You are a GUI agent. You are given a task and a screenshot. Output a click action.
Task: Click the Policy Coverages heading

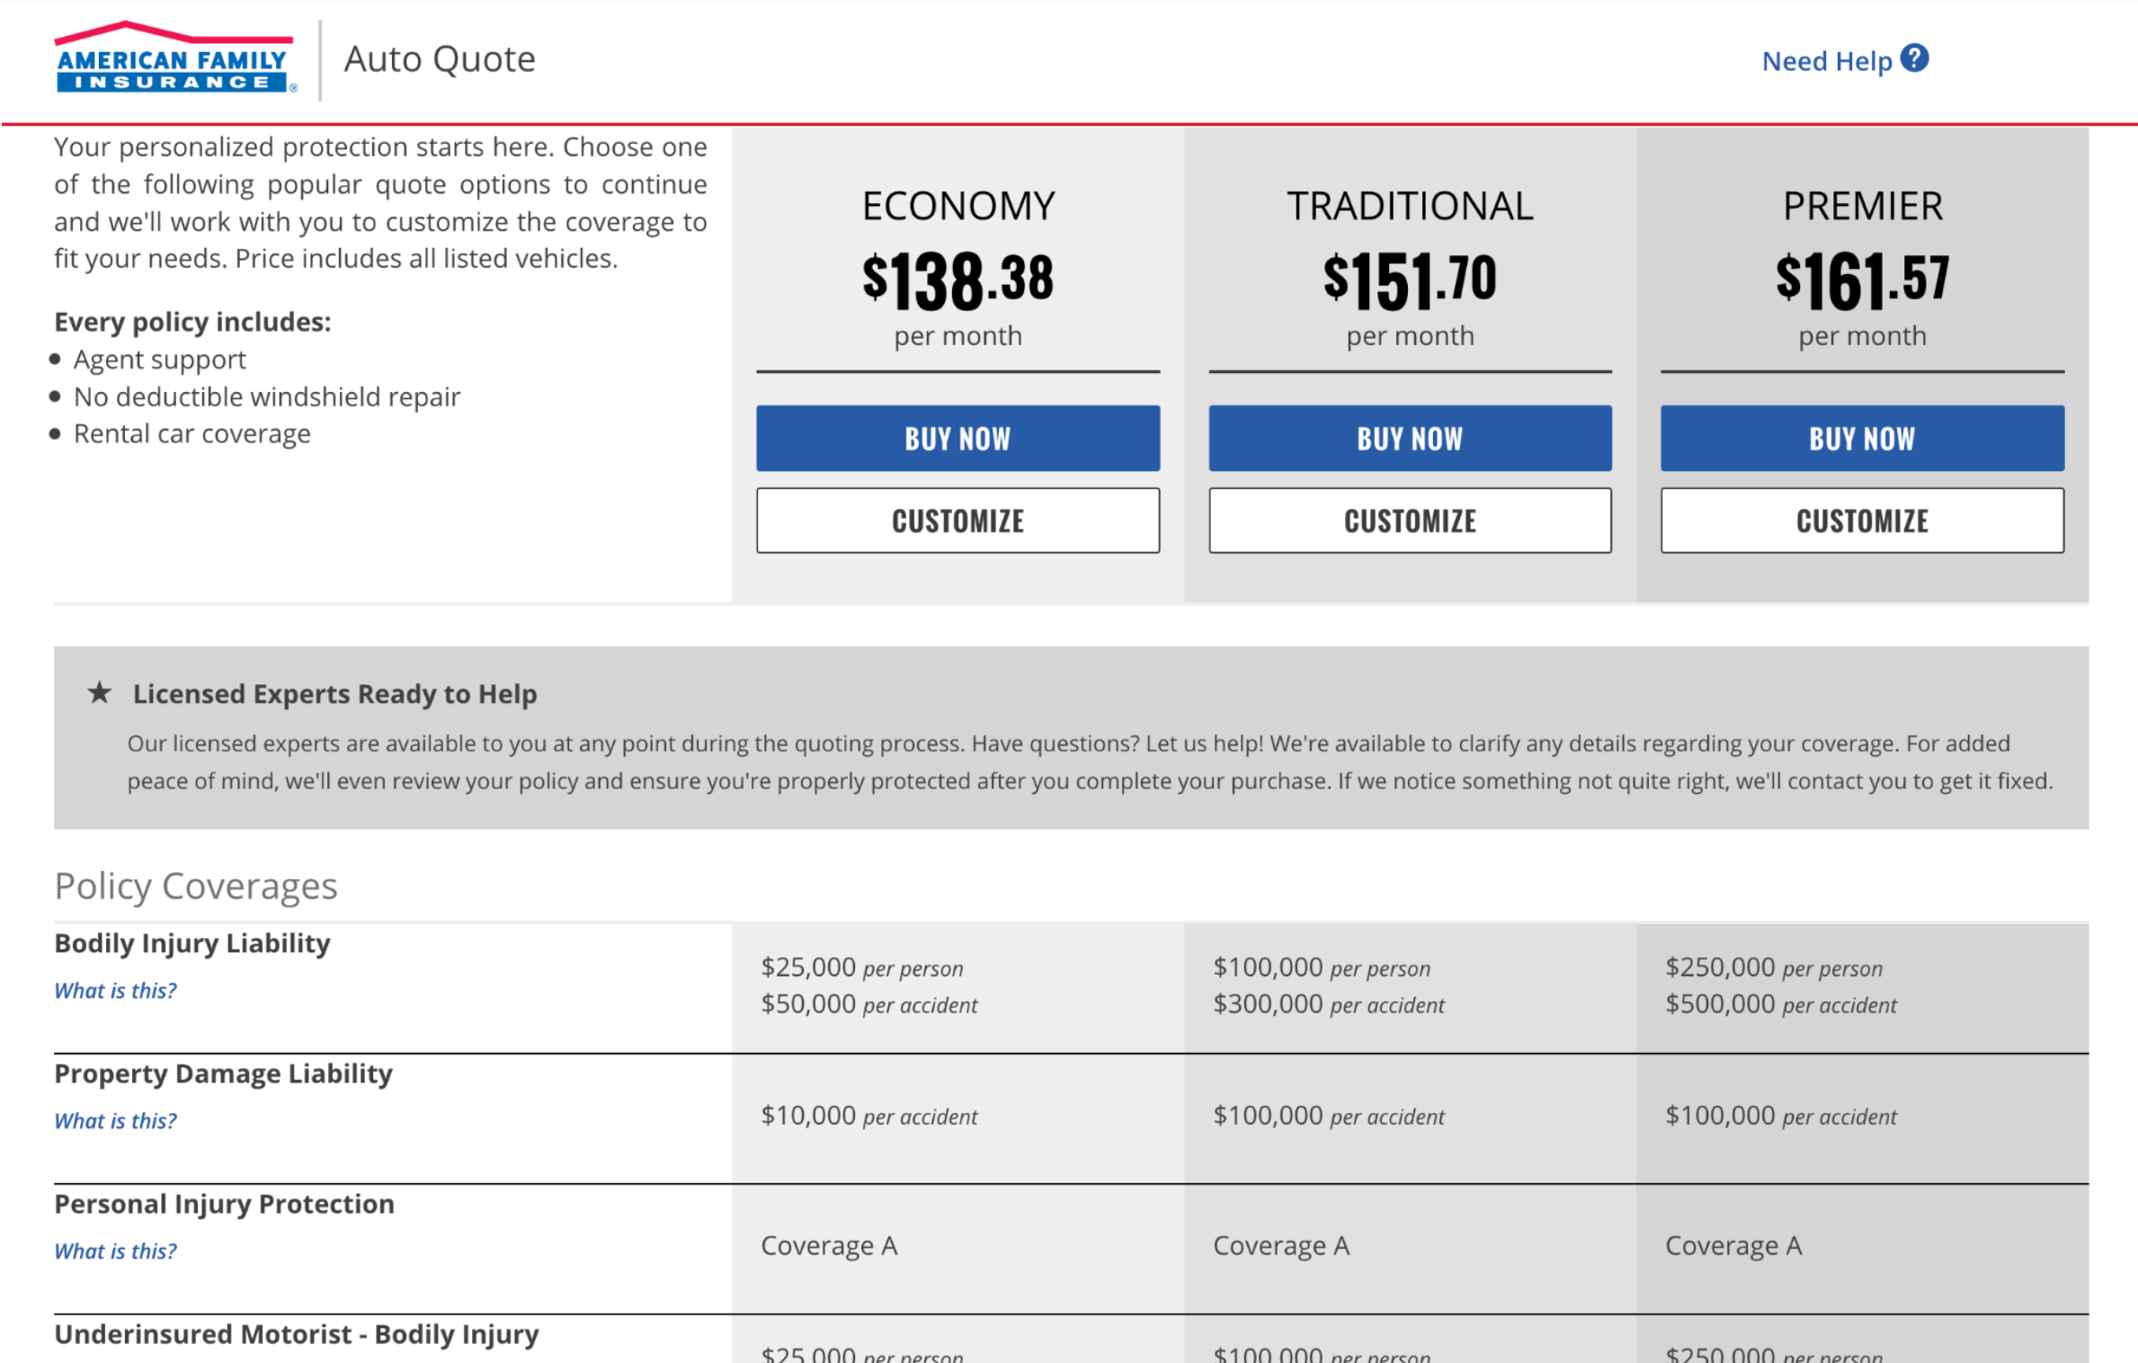196,886
